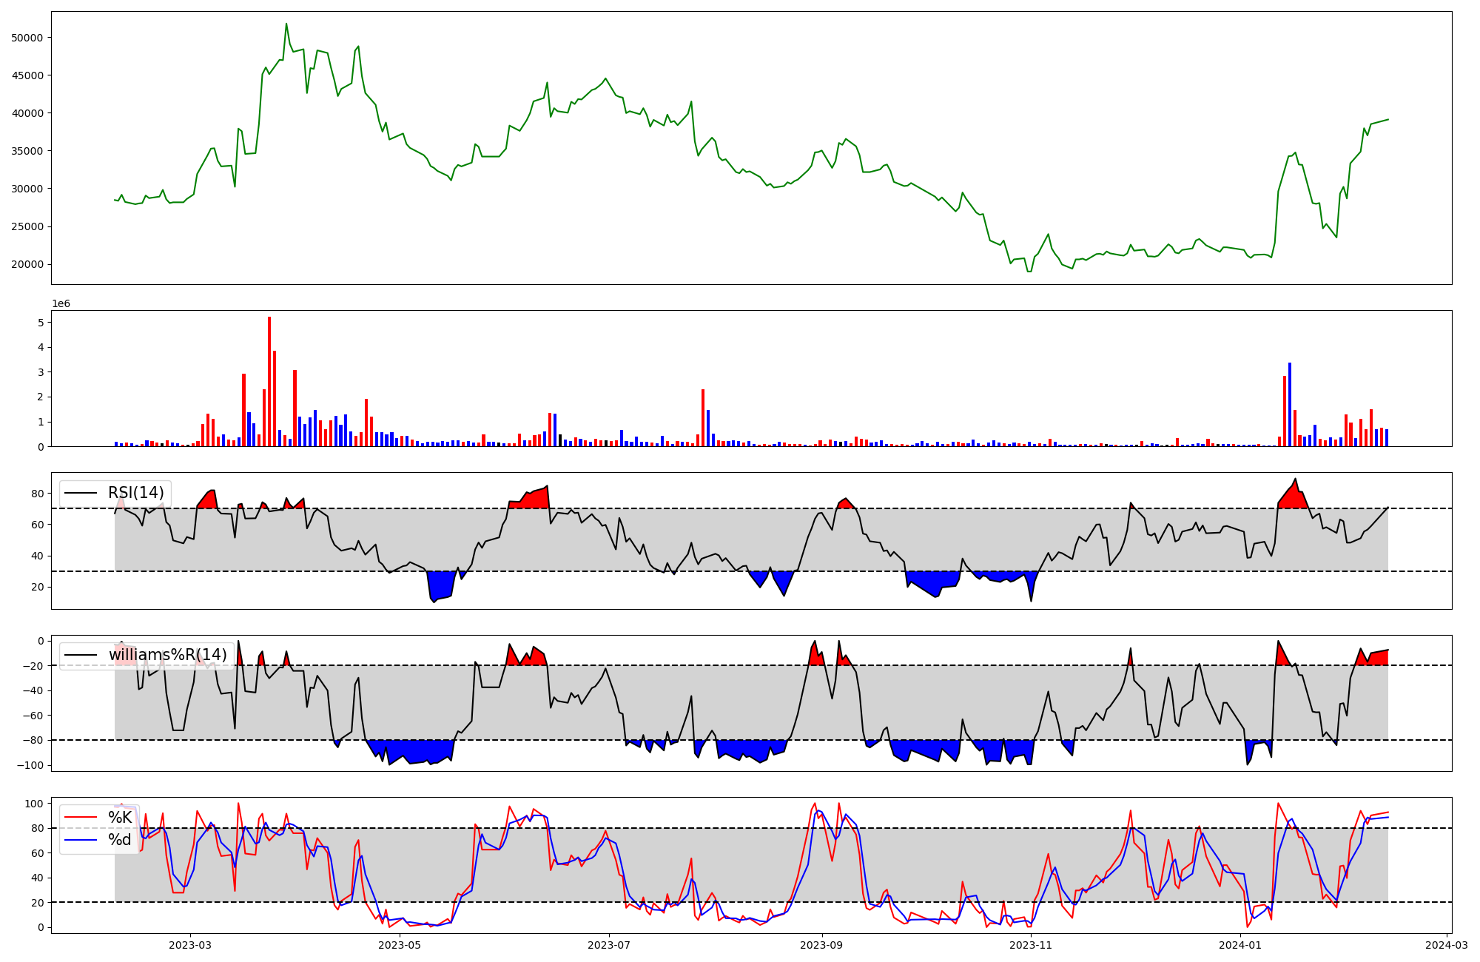Click the highest peak of the green price line

coord(286,24)
